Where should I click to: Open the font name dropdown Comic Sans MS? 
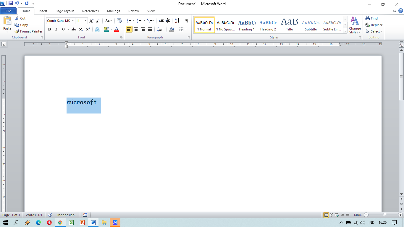click(x=73, y=21)
